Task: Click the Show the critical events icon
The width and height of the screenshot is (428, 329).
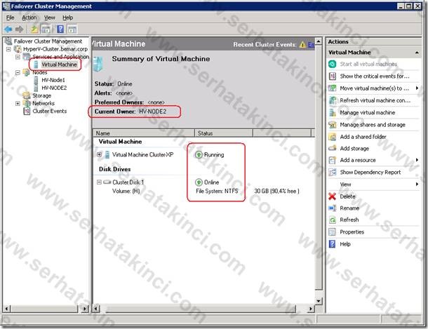Action: [x=332, y=76]
